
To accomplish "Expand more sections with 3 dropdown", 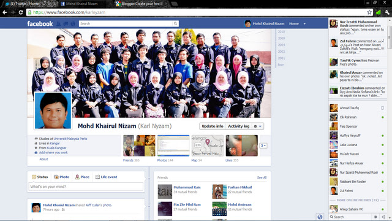I will 263,145.
